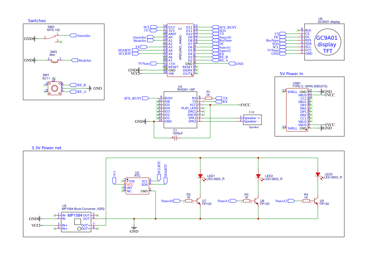Select the "AREF" pin name on the Nano
The width and height of the screenshot is (387, 274).
(172, 34)
